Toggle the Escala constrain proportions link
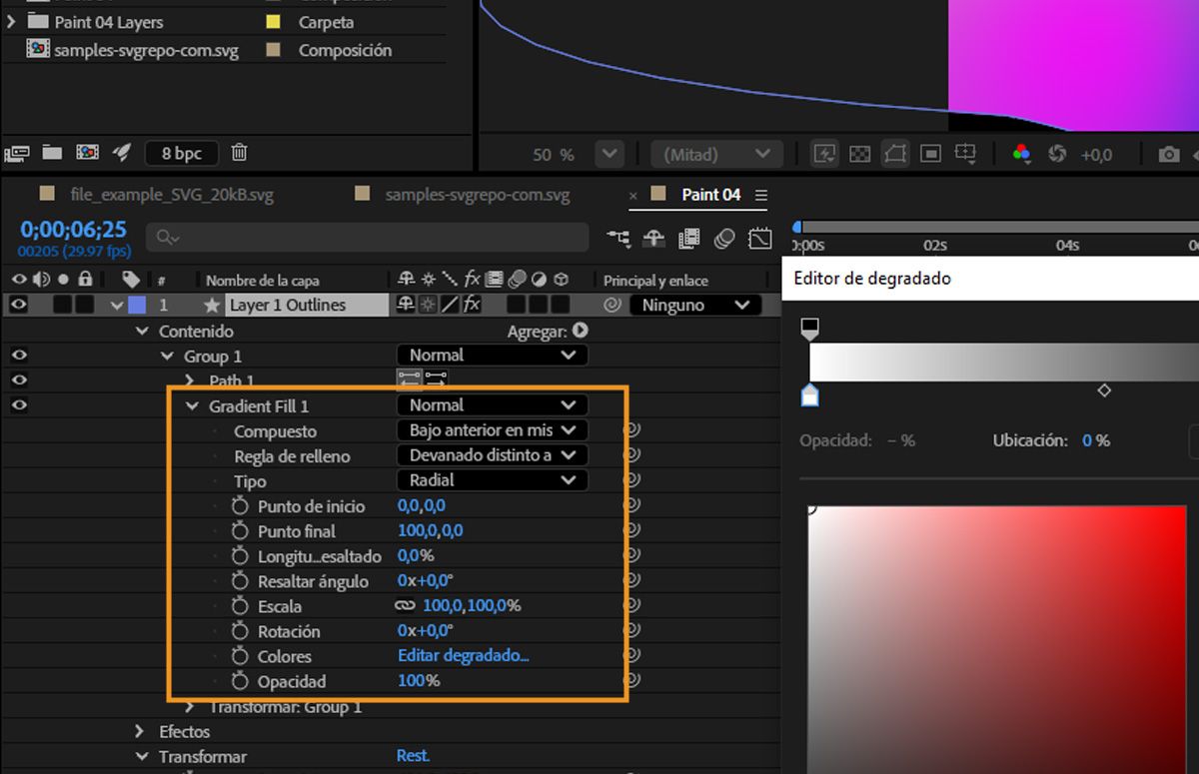1199x774 pixels. (x=405, y=605)
